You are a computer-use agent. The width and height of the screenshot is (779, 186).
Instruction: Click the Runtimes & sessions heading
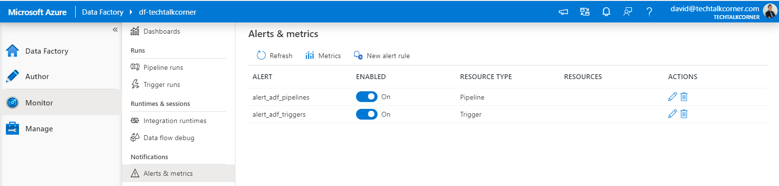tap(160, 103)
